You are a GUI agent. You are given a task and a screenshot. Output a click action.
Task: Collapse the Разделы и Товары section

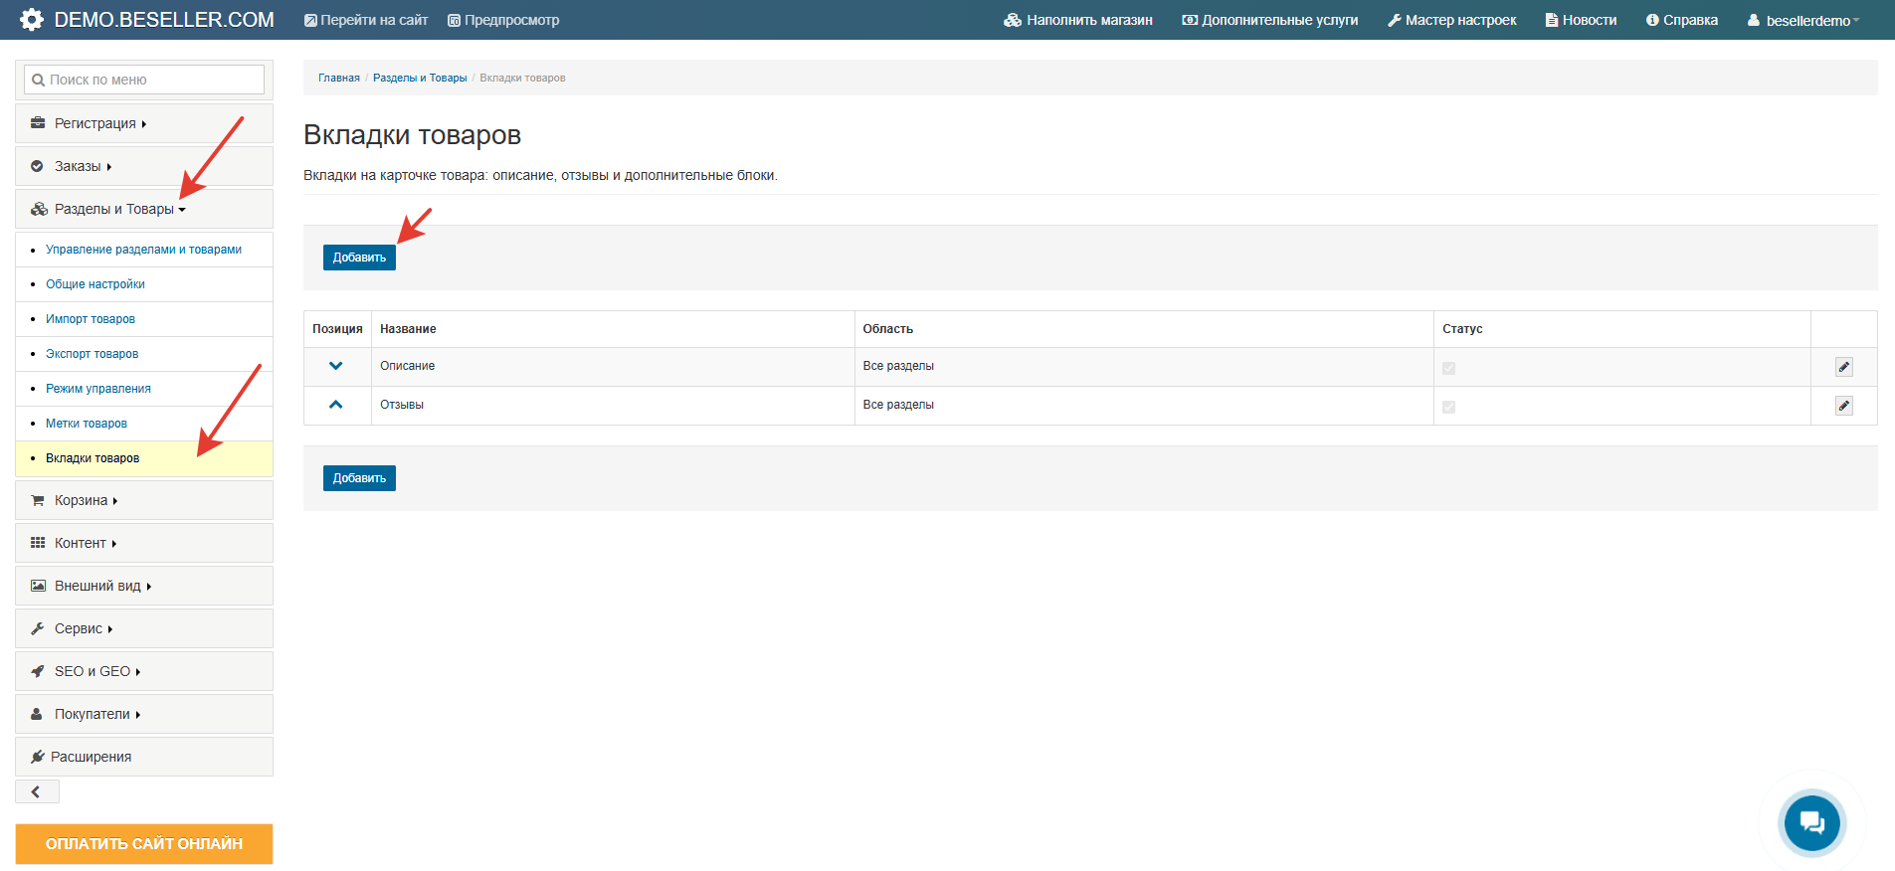[144, 209]
